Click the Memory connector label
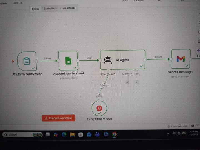The height and width of the screenshot is (150, 200). 127,74
